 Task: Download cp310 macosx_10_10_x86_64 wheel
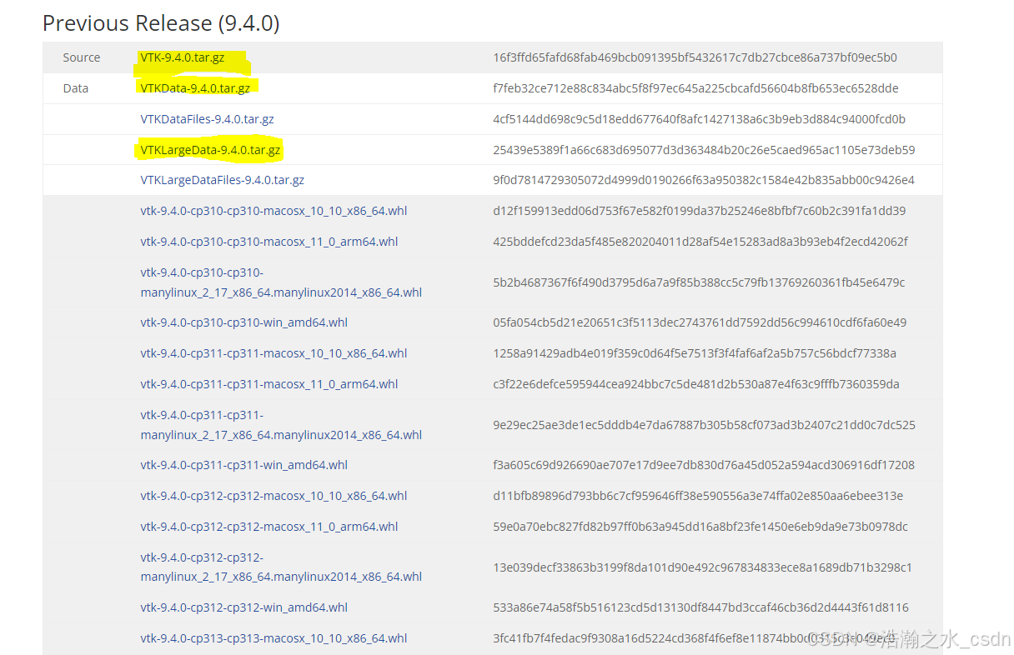click(x=274, y=211)
